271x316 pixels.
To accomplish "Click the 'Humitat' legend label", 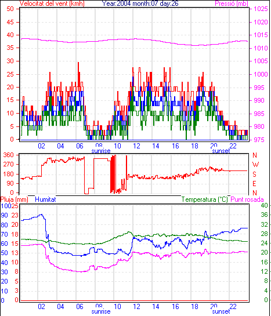I will pos(45,199).
